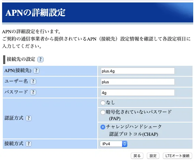Choose PAP unencrypted password option
Image resolution: width=196 pixels, height=161 pixels.
pos(103,112)
